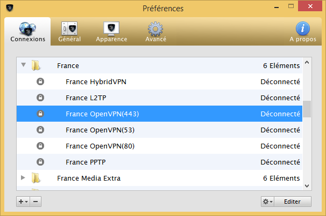The image size is (326, 216).
Task: Click the Déconnecté status of France HybridVPN
Action: click(x=280, y=81)
